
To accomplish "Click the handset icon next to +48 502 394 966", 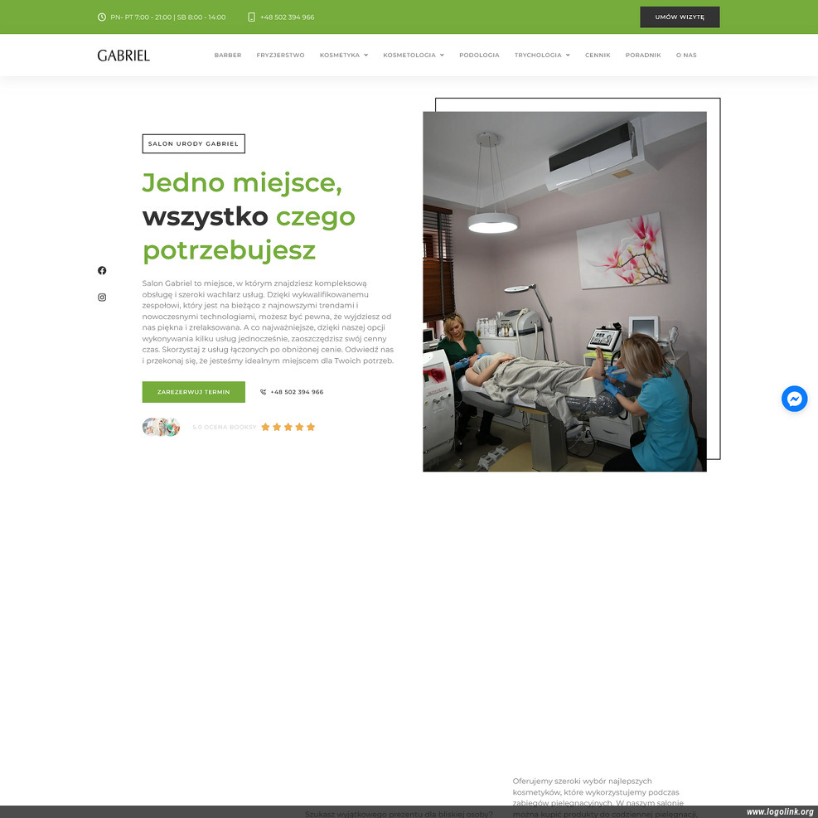I will pyautogui.click(x=263, y=392).
